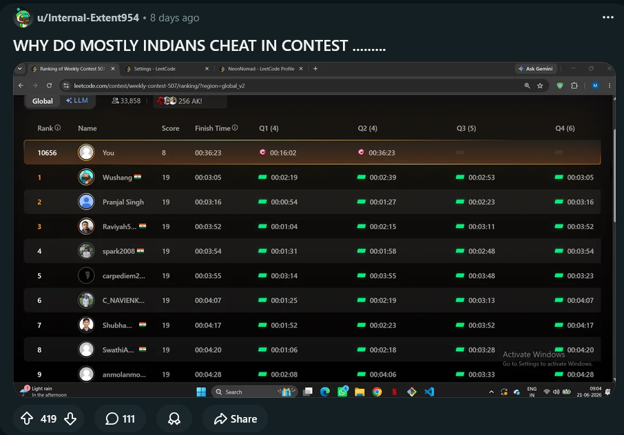Click the site information icon in address bar
The width and height of the screenshot is (624, 435).
tap(66, 85)
